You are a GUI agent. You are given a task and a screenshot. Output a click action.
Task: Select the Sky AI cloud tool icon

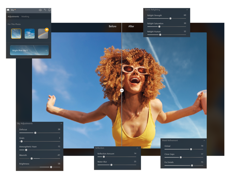tap(8, 10)
